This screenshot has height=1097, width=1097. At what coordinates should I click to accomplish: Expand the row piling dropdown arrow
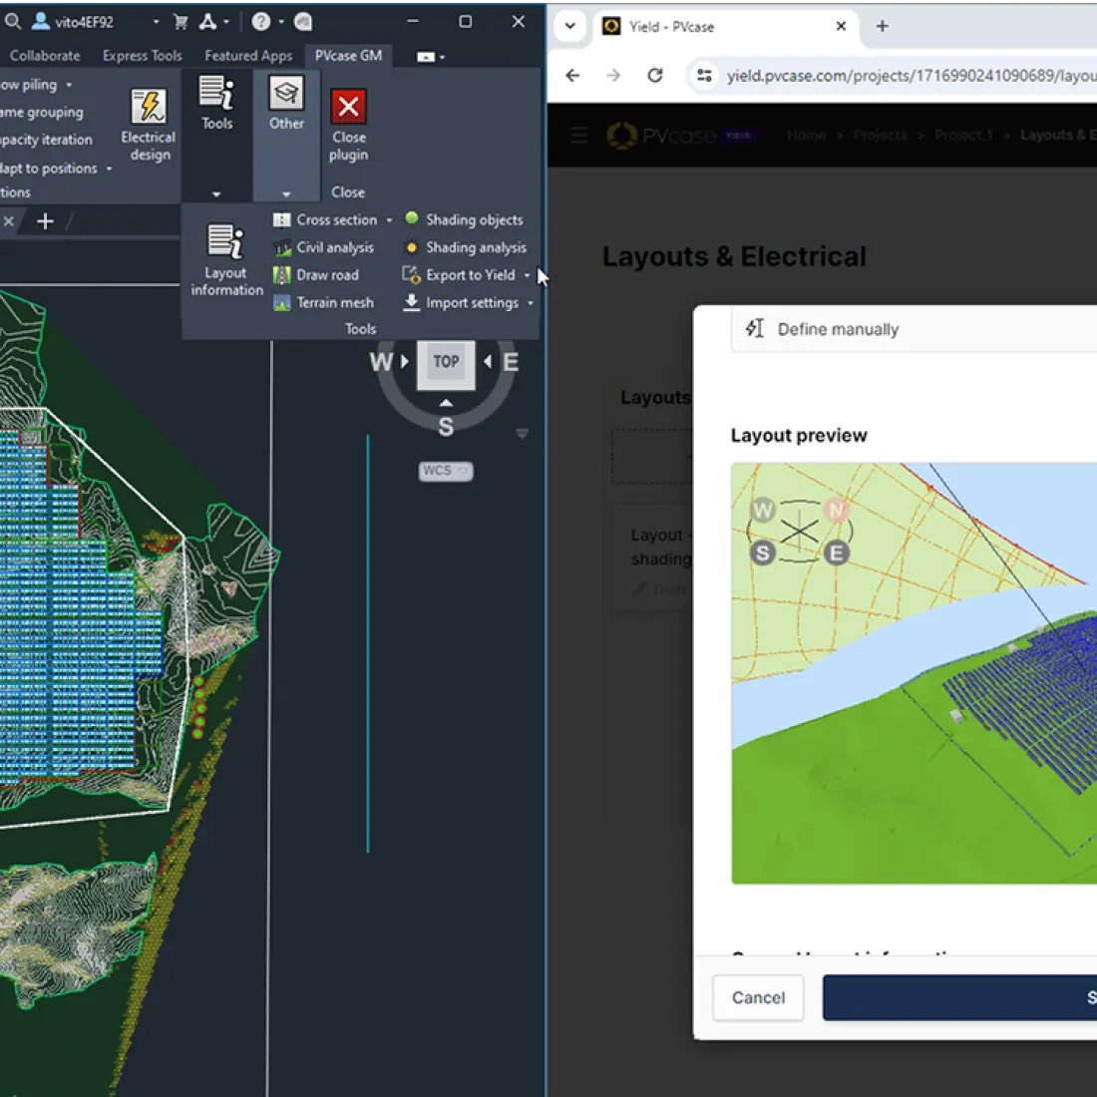click(x=69, y=85)
